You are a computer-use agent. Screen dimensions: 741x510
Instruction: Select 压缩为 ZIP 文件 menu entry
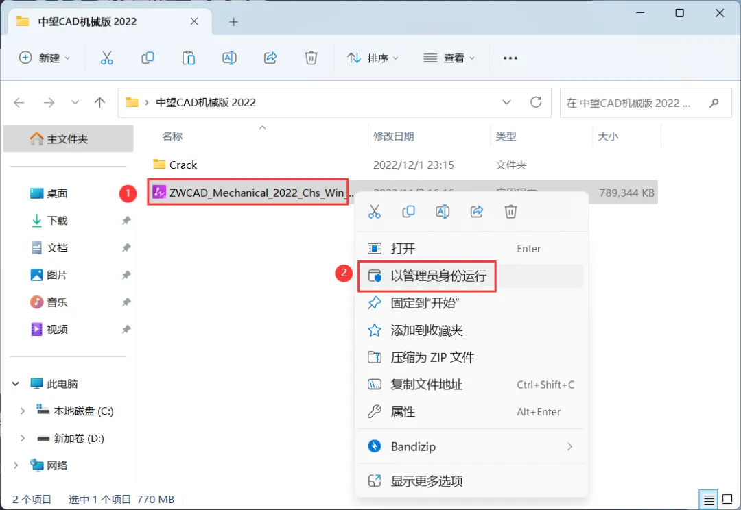point(471,357)
